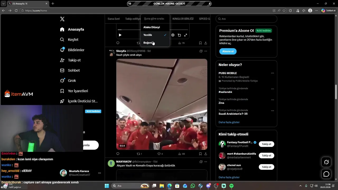Screen dimensions: 338x190
Task: Open more options for PUBG MOBILE trend
Action: tap(273, 73)
